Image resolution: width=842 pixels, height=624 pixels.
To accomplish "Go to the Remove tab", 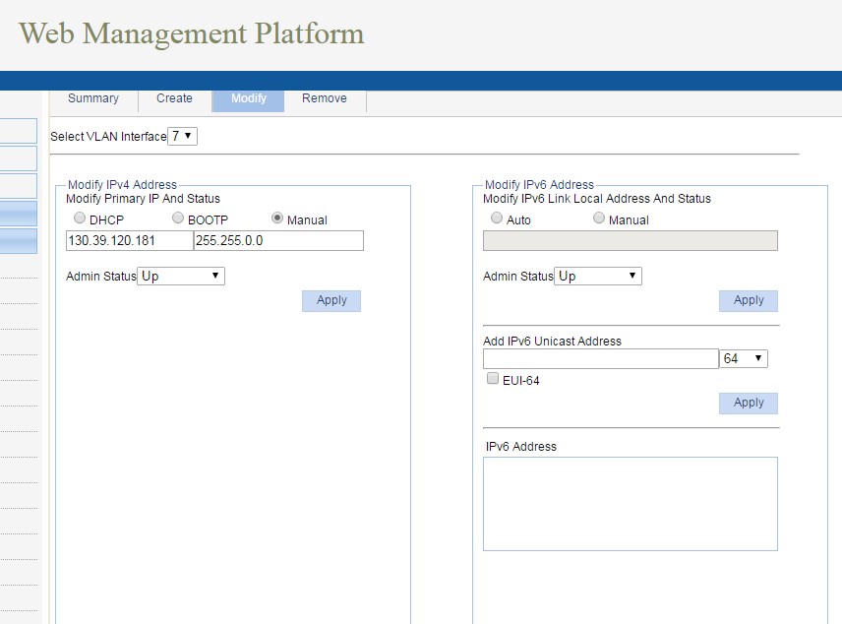I will 324,98.
